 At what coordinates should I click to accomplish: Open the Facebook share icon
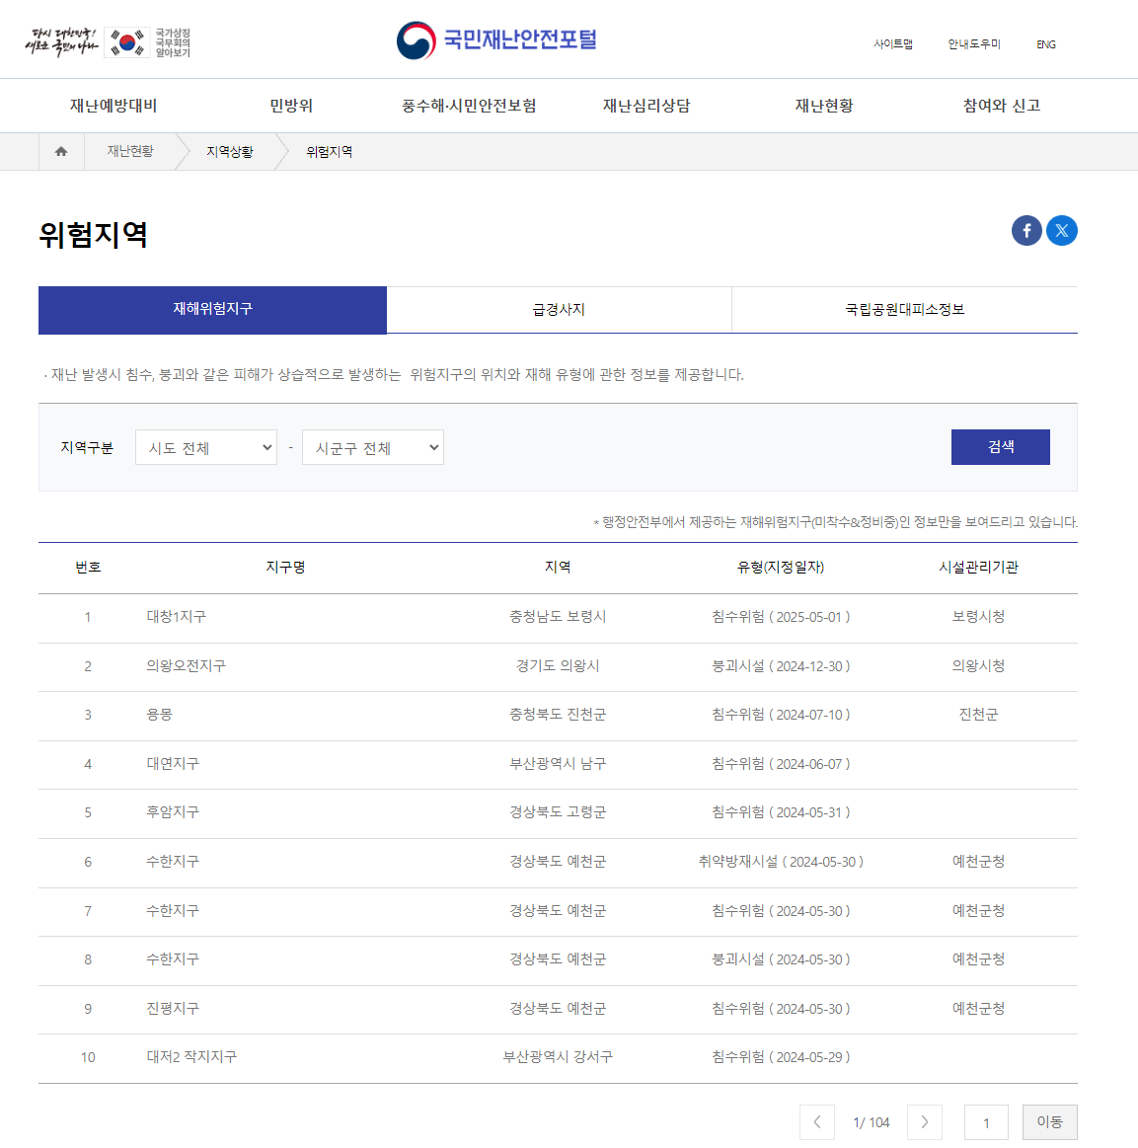click(x=1026, y=231)
